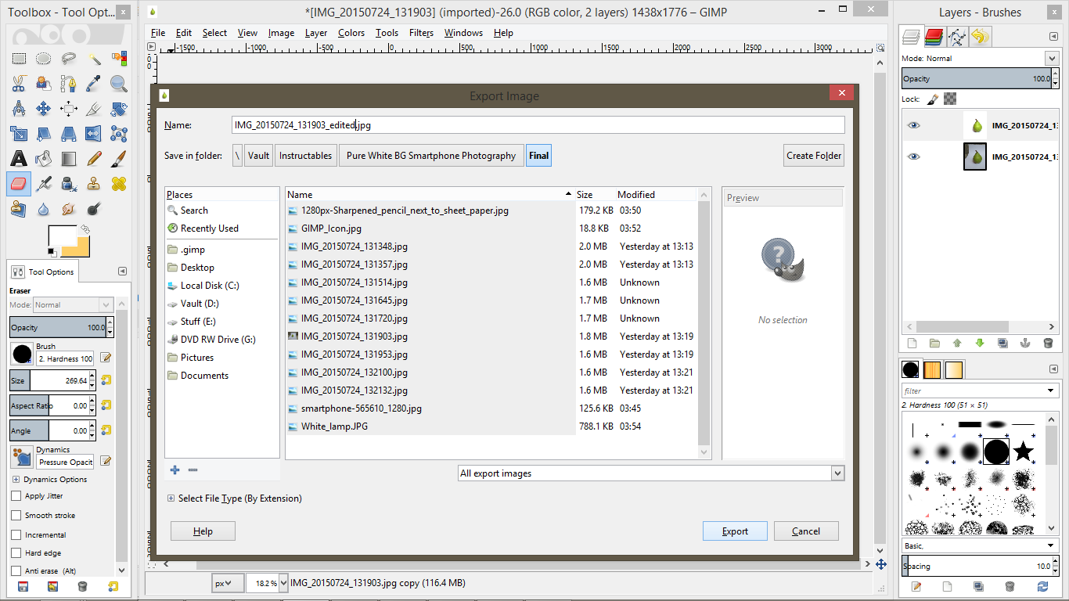Click the Create Folder button
The image size is (1069, 601).
(x=814, y=155)
